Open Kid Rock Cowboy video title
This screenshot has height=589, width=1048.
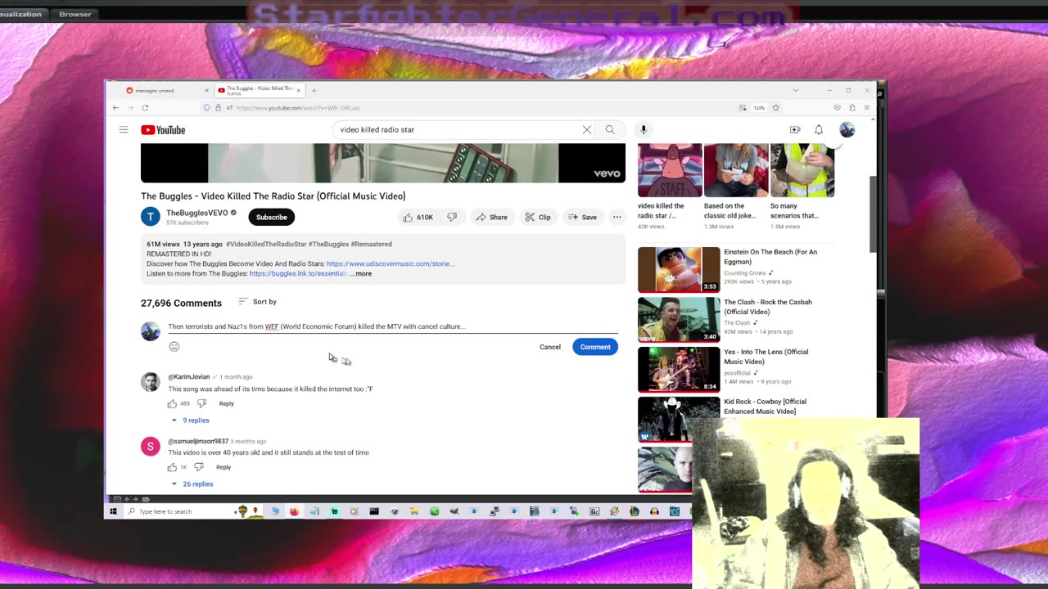[765, 407]
